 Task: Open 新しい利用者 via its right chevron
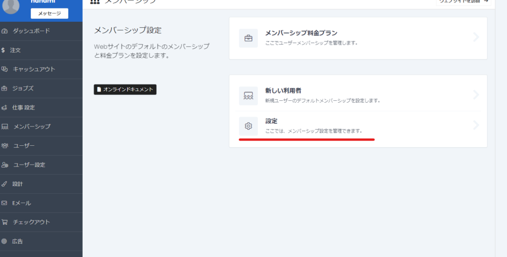coord(476,95)
